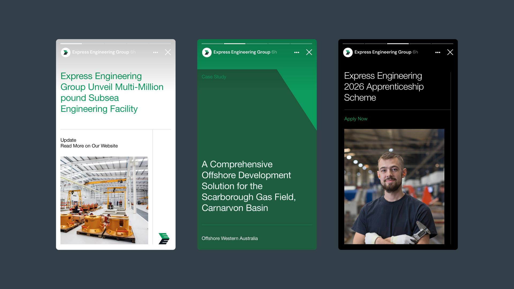Image resolution: width=514 pixels, height=289 pixels.
Task: Open the factory floor photo thumbnail
Action: pos(104,200)
